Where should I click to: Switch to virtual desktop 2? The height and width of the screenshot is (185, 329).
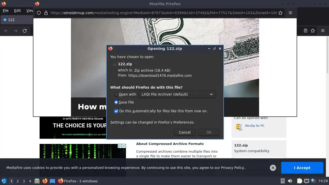pyautogui.click(x=18, y=181)
